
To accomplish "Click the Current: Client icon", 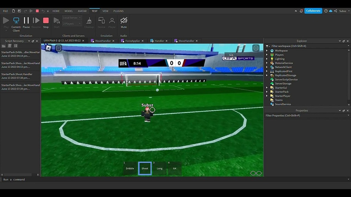I will coord(16,20).
